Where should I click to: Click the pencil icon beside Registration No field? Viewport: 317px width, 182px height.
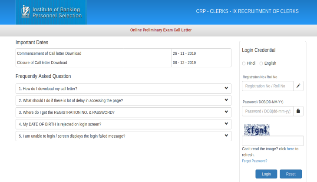[x=298, y=86]
